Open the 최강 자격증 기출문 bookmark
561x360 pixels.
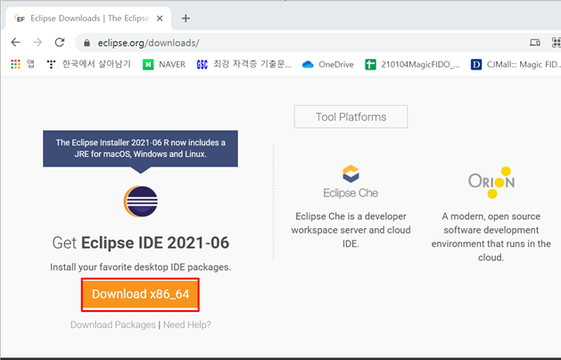244,64
